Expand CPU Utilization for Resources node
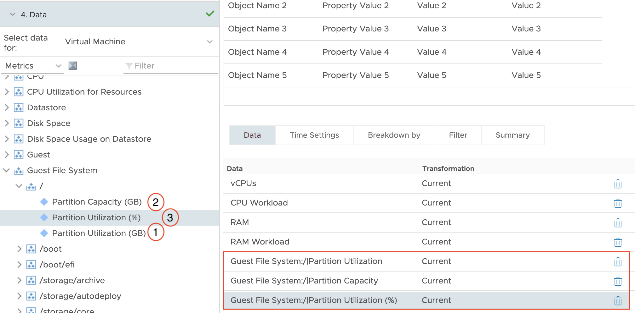 pos(7,92)
